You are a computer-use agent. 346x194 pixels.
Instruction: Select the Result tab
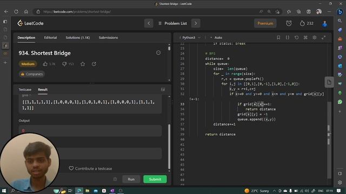pos(43,89)
